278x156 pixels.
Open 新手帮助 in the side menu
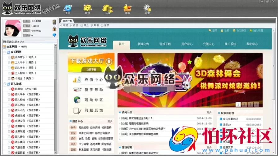[x=91, y=90]
